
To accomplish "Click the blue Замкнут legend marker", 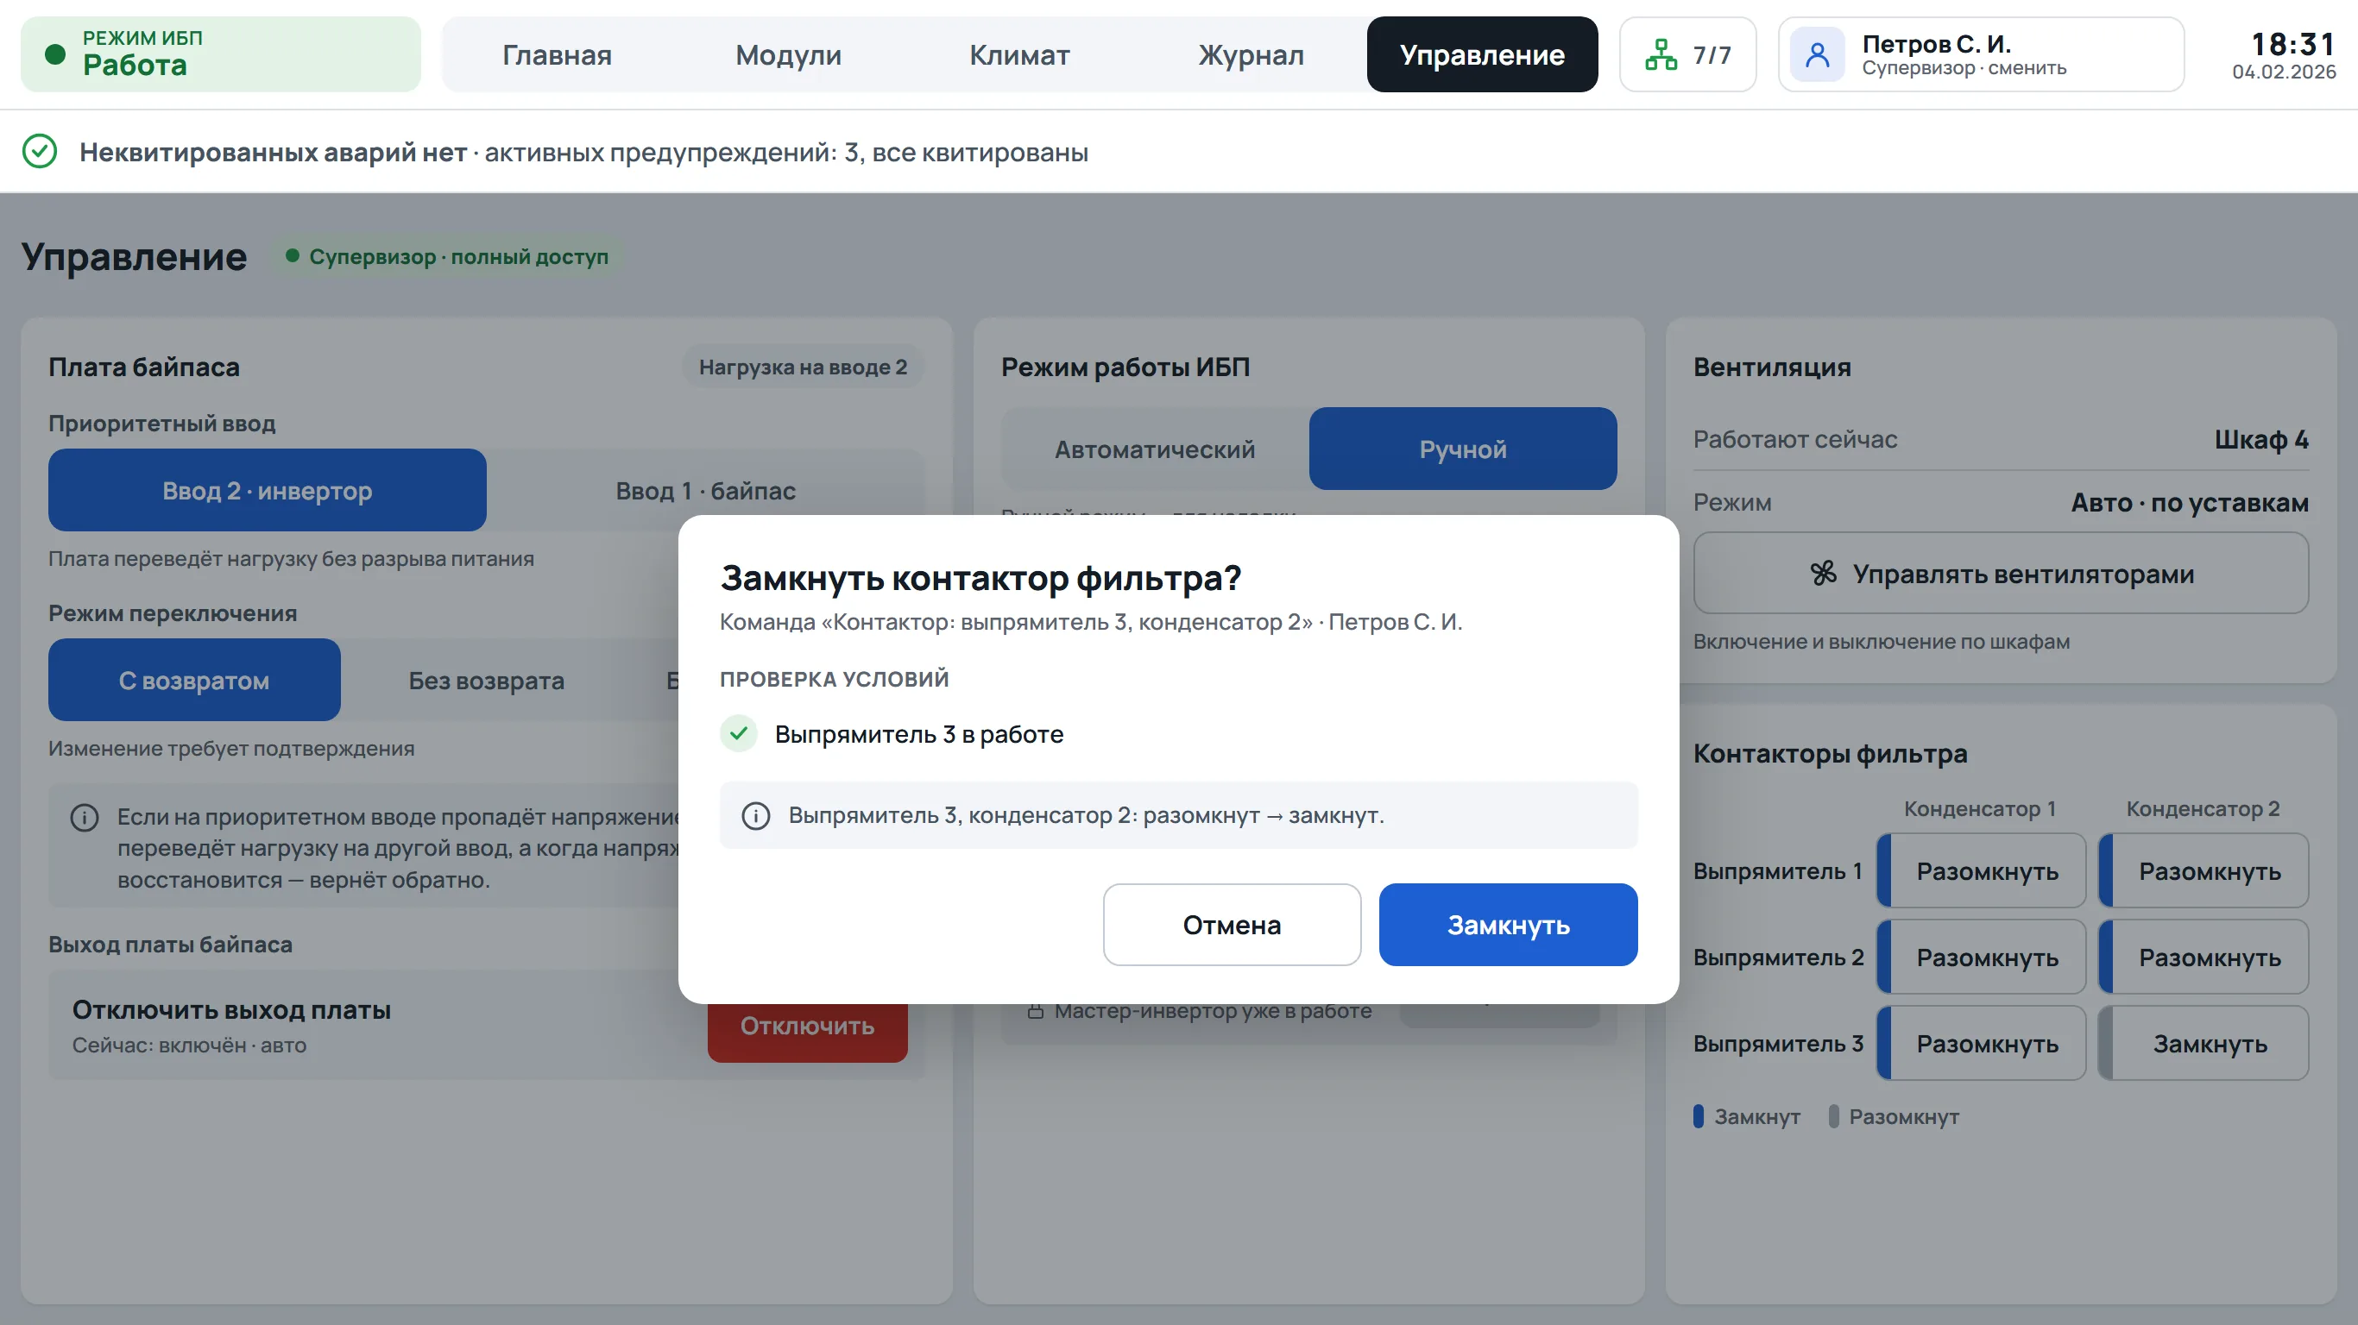I will pyautogui.click(x=1698, y=1116).
